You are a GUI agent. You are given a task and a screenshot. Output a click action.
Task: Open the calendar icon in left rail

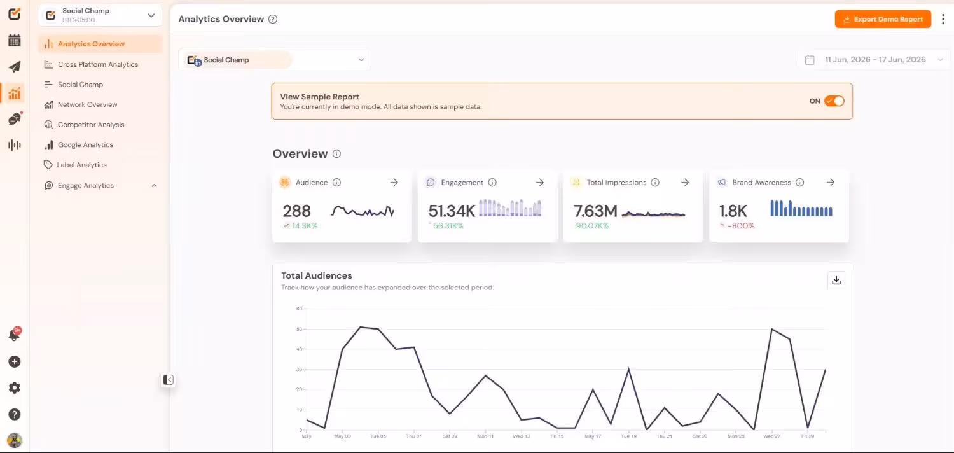click(x=15, y=41)
